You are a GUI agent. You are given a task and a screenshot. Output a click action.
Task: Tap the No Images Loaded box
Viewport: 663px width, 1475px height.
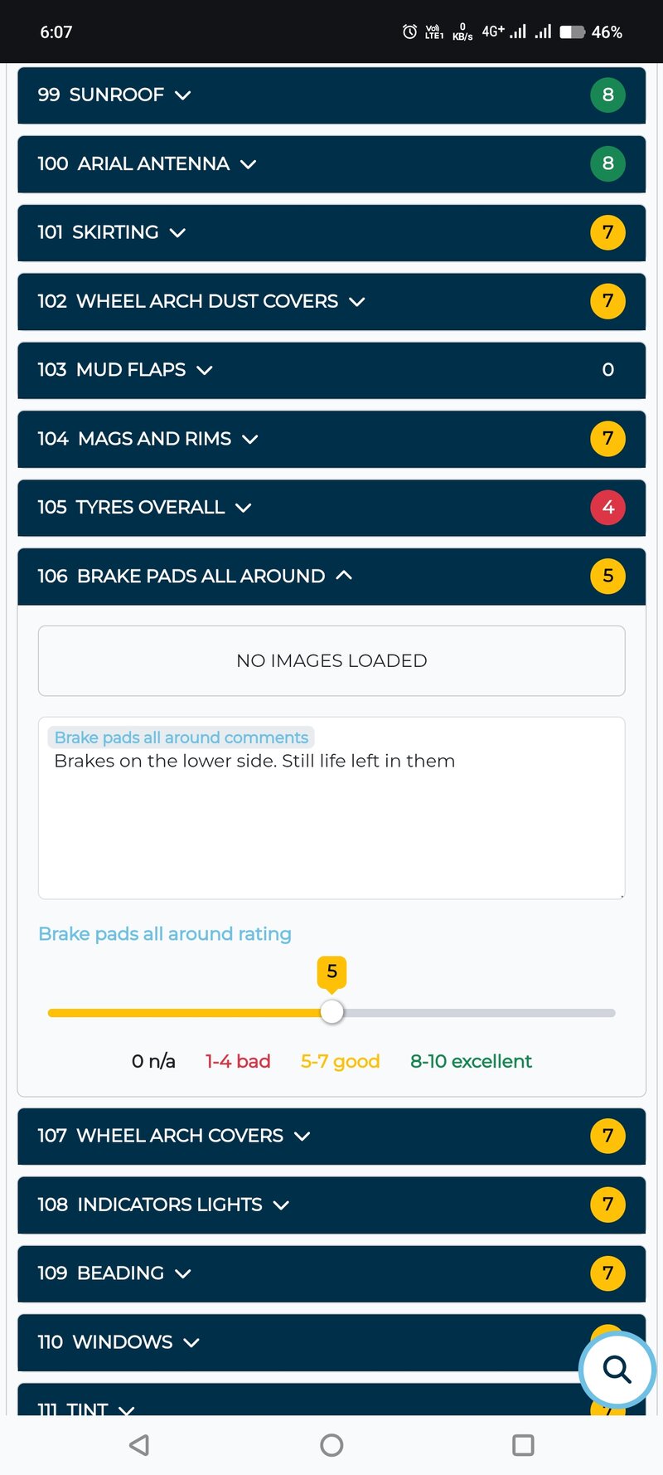click(331, 660)
